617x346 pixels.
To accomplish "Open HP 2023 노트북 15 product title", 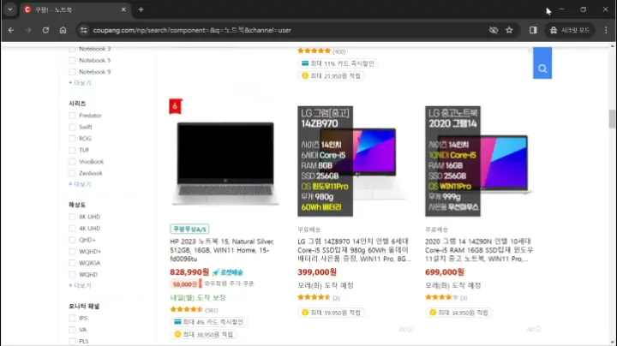I will point(222,250).
